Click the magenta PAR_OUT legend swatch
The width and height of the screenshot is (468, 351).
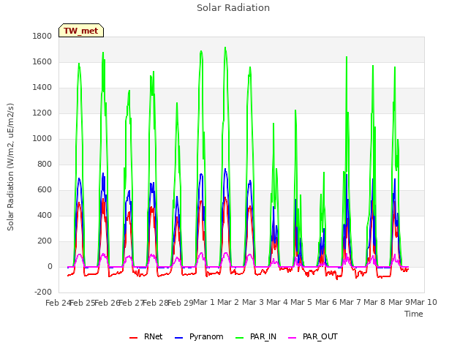(292, 338)
